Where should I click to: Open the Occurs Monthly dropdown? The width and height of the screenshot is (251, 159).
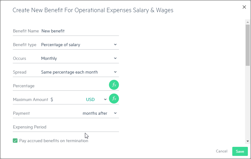[x=79, y=59]
